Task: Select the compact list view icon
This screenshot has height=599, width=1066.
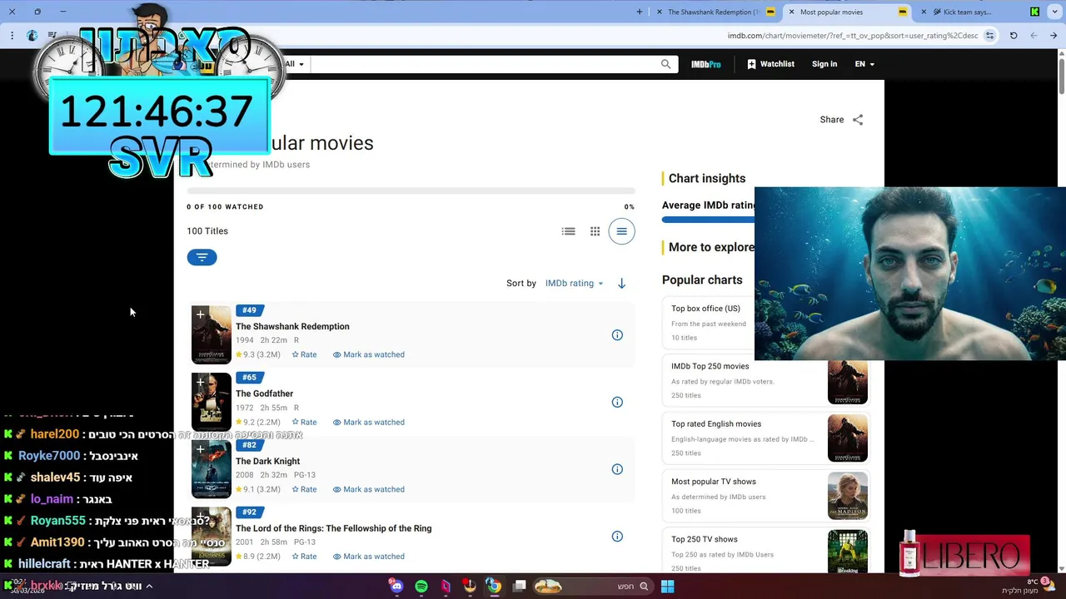Action: pos(621,231)
